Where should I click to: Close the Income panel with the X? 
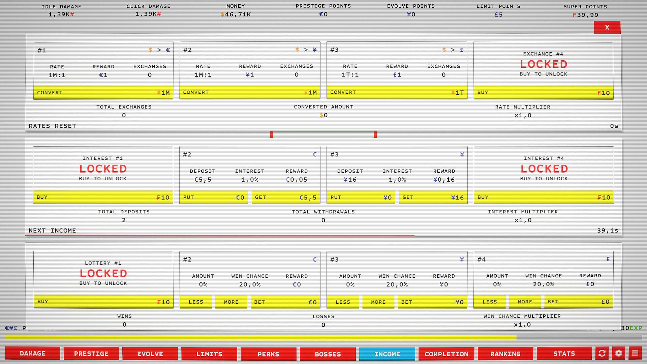click(x=607, y=27)
